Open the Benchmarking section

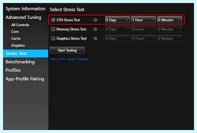tap(20, 62)
